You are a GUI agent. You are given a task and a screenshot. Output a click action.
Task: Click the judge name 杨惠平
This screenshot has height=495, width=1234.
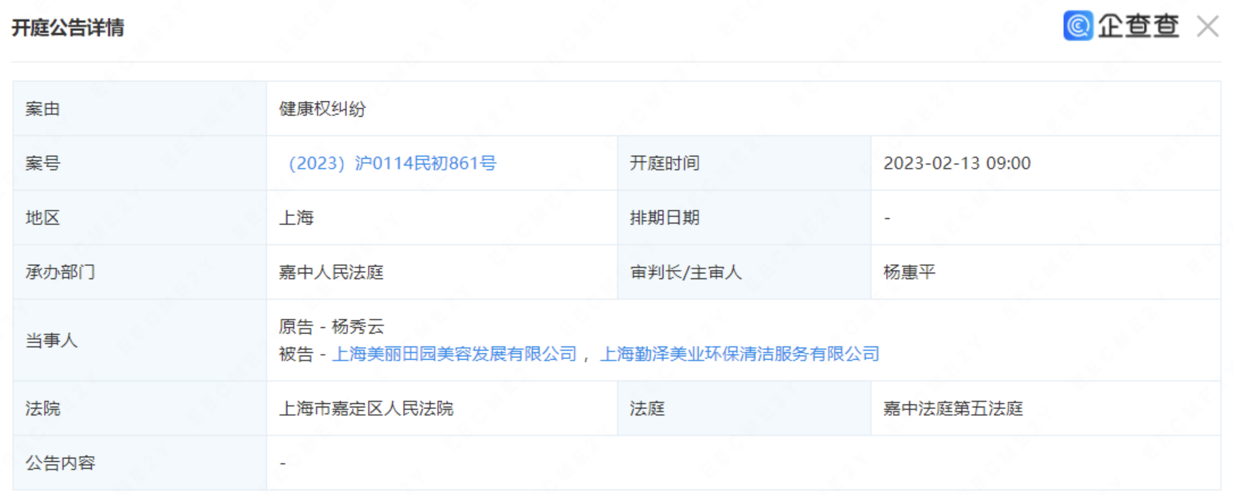click(x=909, y=272)
